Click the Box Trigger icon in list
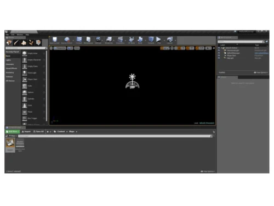 pyautogui.click(x=25, y=118)
